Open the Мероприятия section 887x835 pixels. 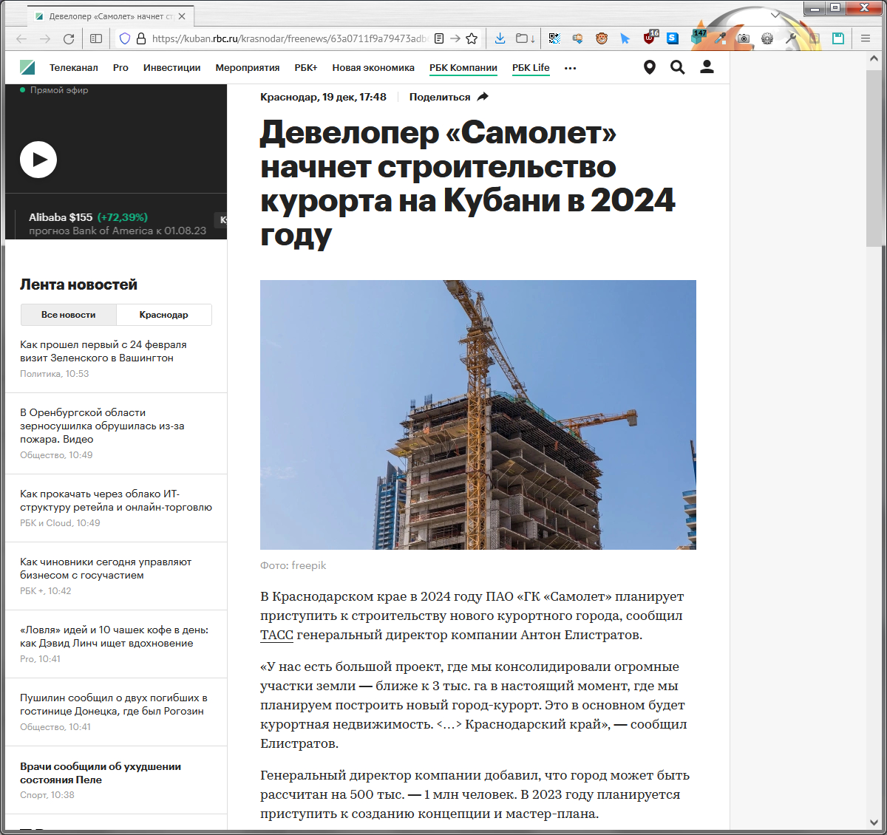248,67
